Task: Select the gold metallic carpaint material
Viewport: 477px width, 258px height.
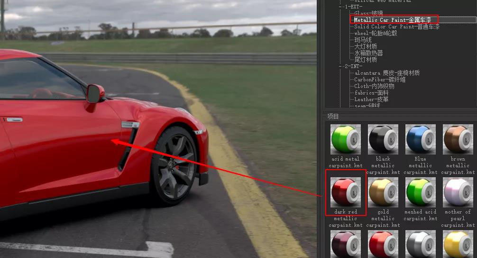Action: 383,192
